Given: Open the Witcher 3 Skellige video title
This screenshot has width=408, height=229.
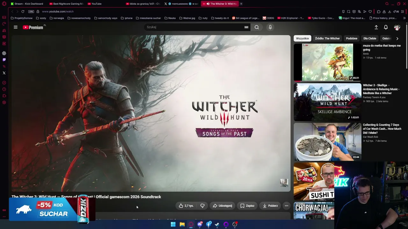Looking at the screenshot, I should pyautogui.click(x=381, y=89).
